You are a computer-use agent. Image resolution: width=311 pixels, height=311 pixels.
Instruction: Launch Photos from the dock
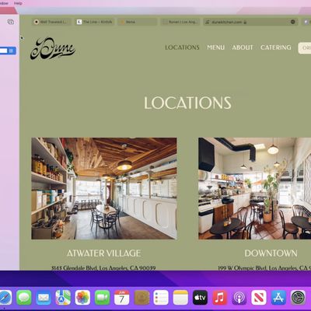82,297
